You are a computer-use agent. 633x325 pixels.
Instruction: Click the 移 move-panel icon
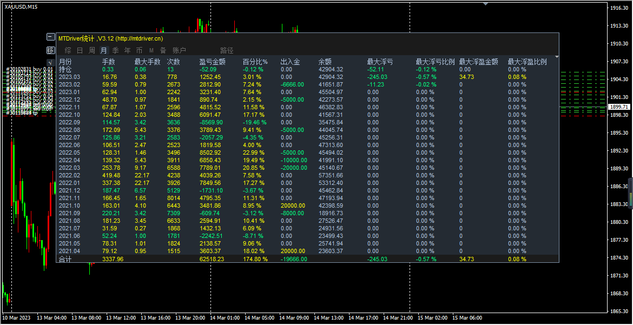click(50, 50)
